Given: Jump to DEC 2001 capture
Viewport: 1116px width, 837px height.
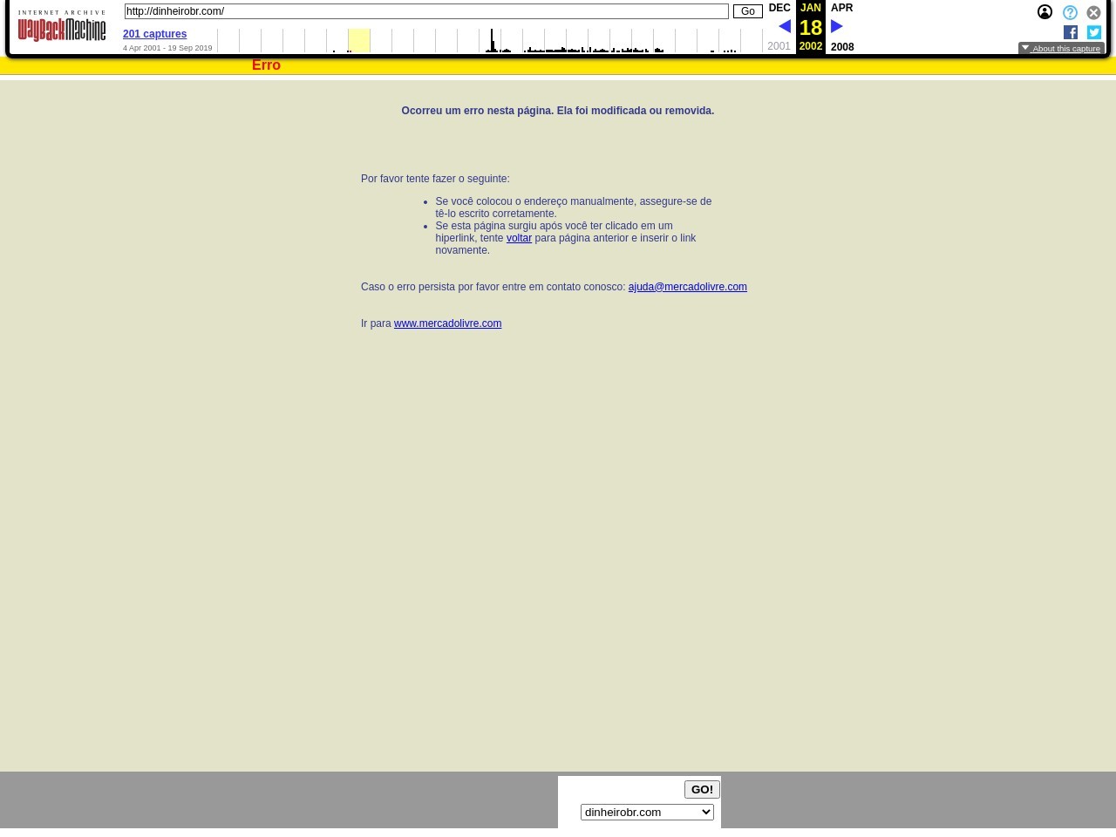Looking at the screenshot, I should 779,8.
